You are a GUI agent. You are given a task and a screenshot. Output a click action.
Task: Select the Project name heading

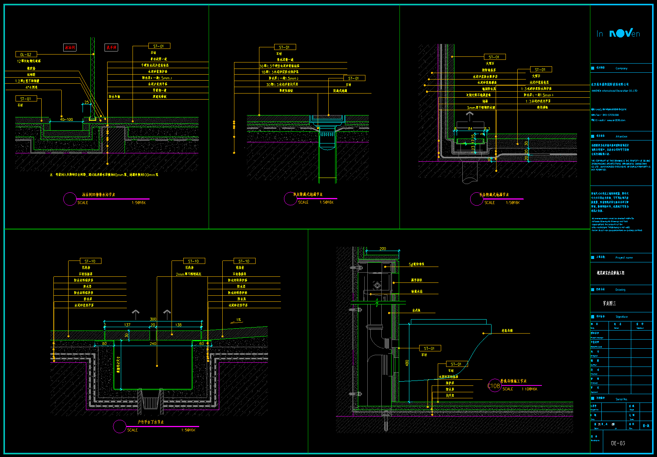(624, 257)
